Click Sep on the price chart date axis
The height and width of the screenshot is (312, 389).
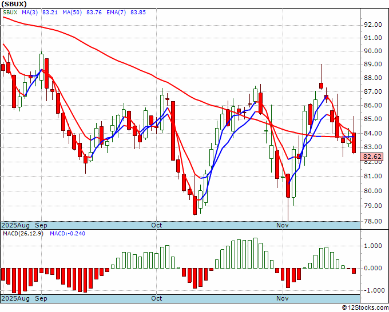41,226
